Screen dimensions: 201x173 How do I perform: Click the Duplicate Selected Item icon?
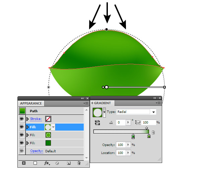tap(68, 163)
